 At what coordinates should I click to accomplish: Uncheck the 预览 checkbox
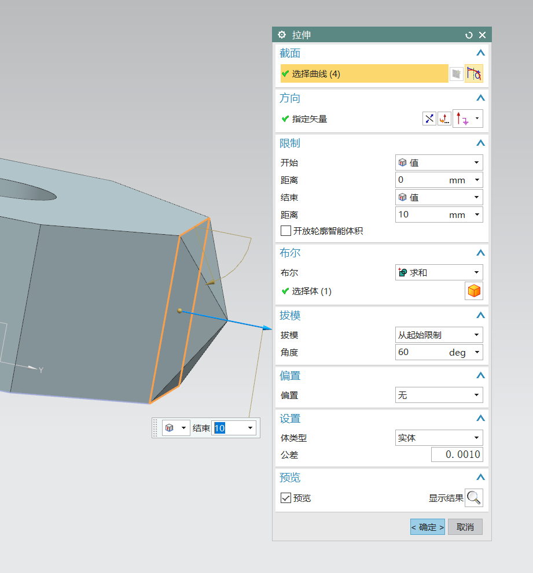coord(285,498)
